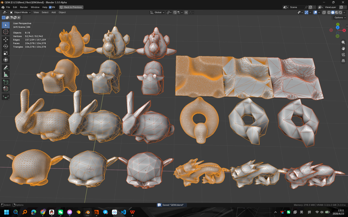The height and width of the screenshot is (217, 348).
Task: Click the ViewLayer name field
Action: pos(331,7)
